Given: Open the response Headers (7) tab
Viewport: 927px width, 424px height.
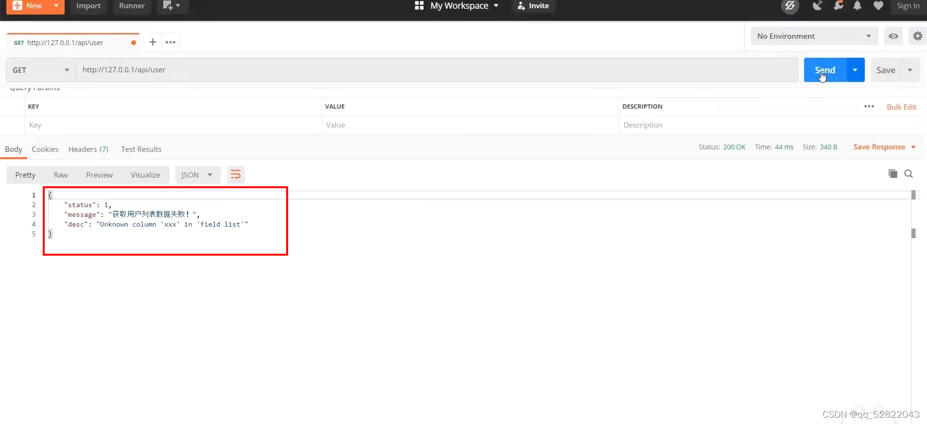Looking at the screenshot, I should click(88, 149).
